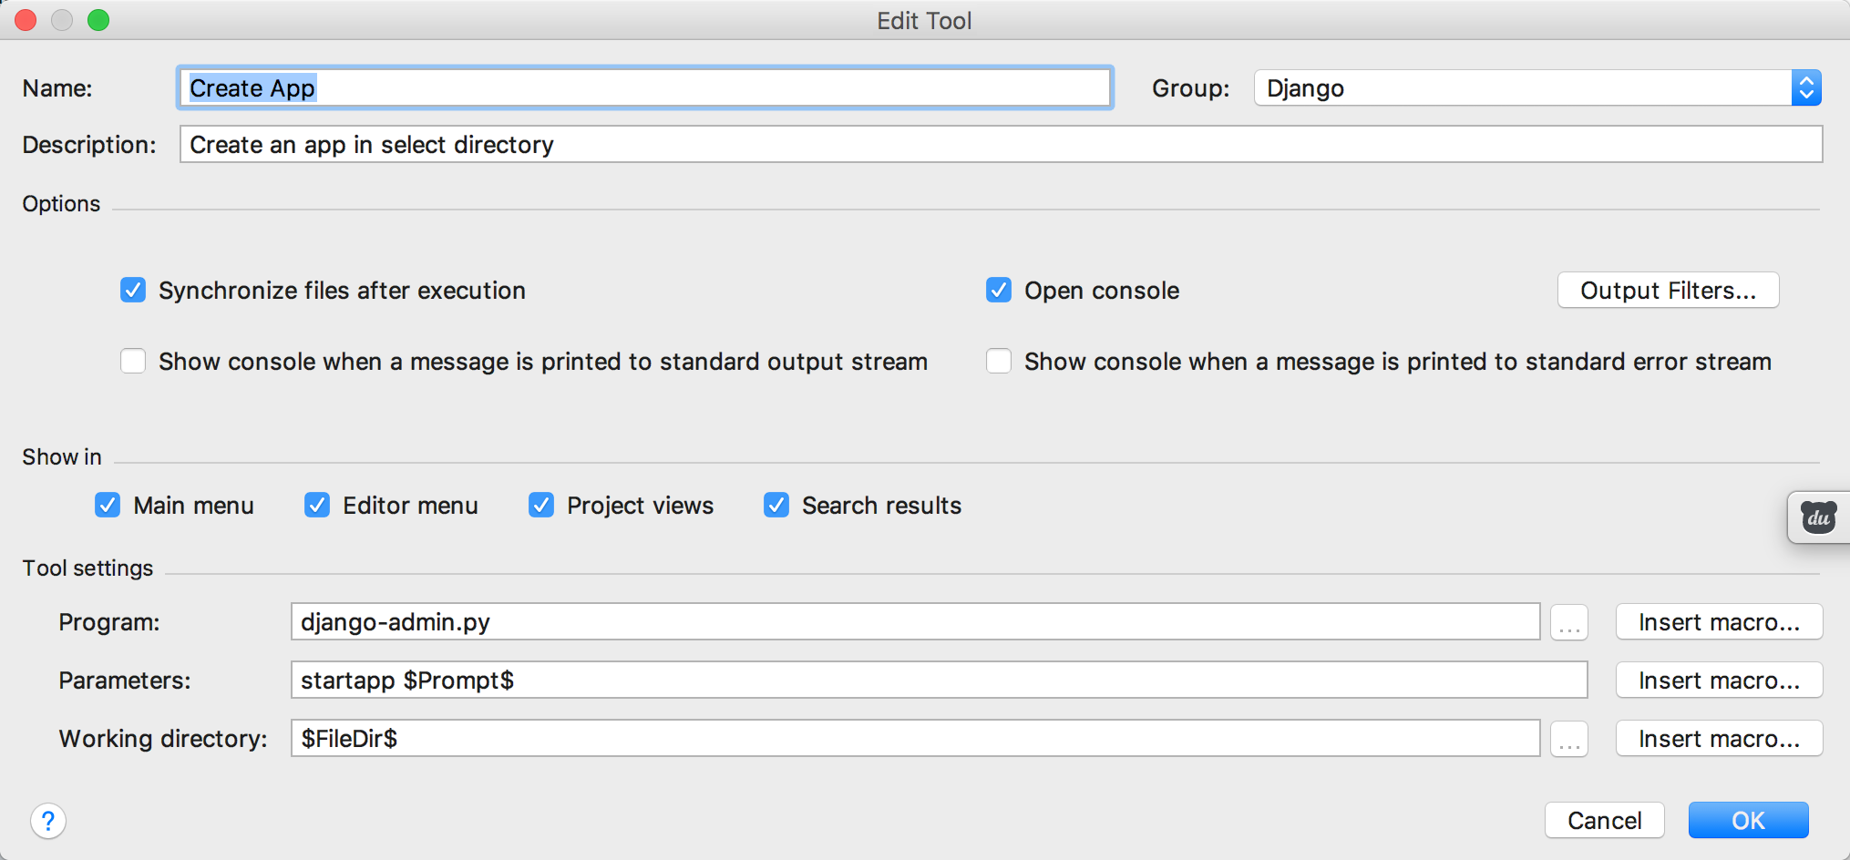Confirm the tool with OK
Image resolution: width=1850 pixels, height=860 pixels.
point(1748,821)
